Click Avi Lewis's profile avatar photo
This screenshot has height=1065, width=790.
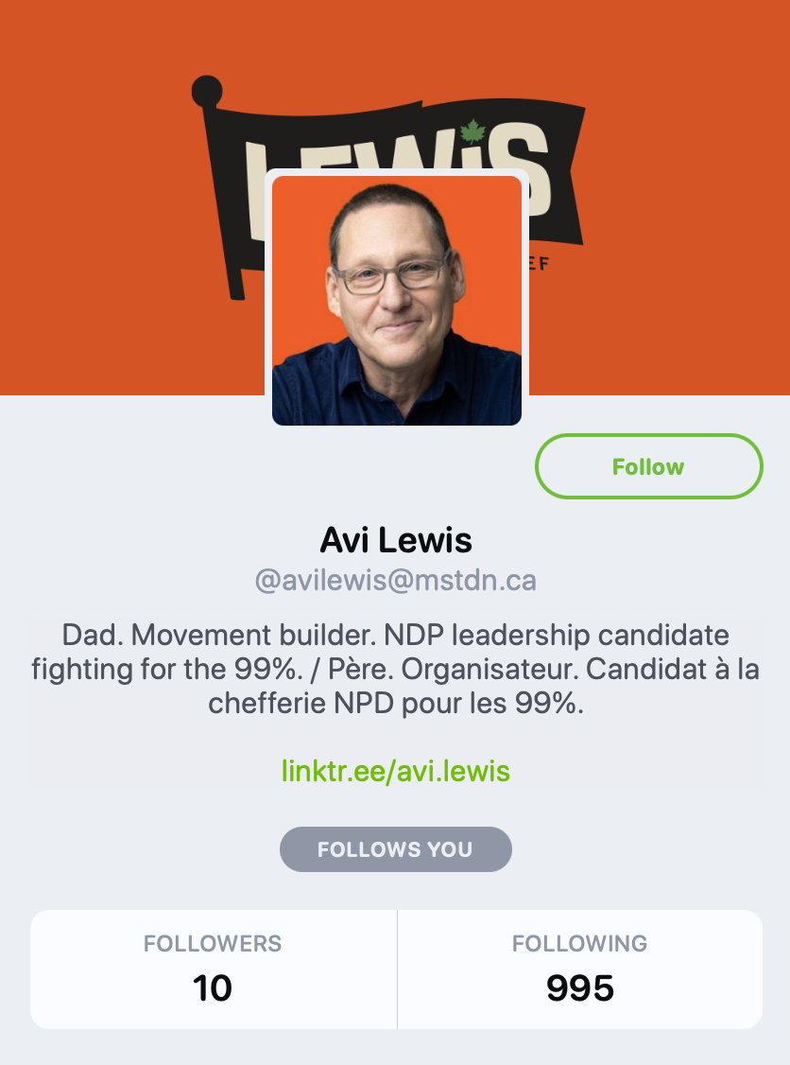(x=397, y=301)
